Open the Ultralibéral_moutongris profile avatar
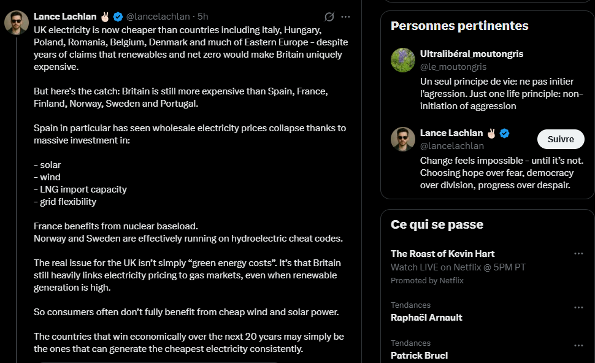This screenshot has height=363, width=595. 403,60
